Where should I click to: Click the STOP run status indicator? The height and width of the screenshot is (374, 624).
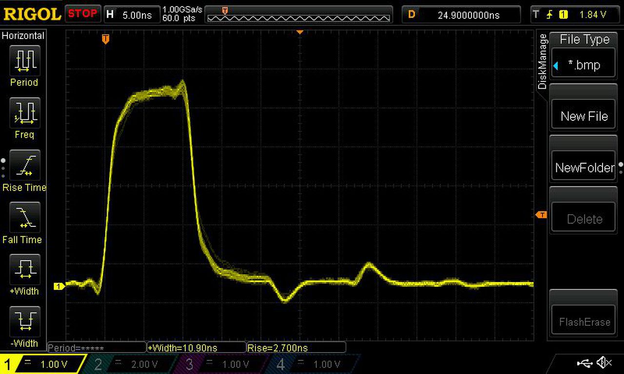coord(82,14)
